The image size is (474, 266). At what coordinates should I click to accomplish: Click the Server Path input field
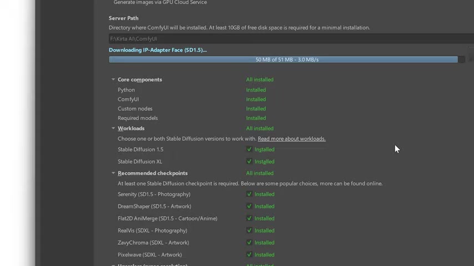point(291,39)
